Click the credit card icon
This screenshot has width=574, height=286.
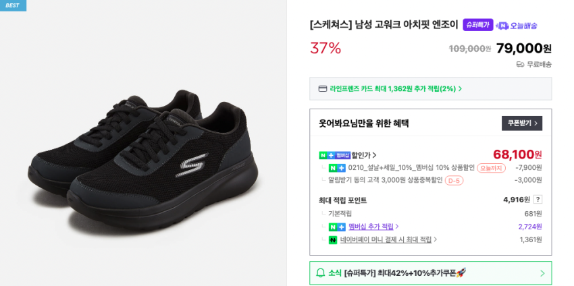point(323,88)
